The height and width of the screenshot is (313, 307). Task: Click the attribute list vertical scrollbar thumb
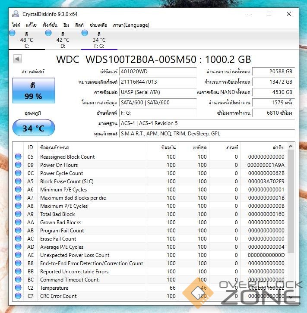(x=291, y=201)
